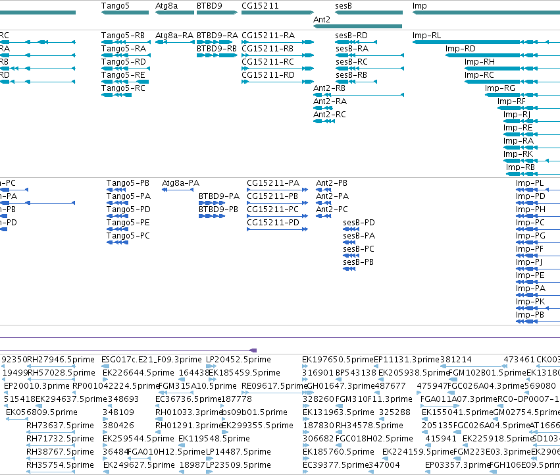
Task: Select EST RE09617.5prime
Action: pyautogui.click(x=278, y=393)
